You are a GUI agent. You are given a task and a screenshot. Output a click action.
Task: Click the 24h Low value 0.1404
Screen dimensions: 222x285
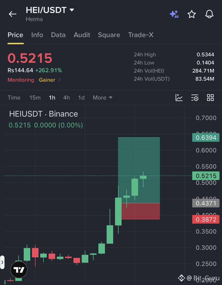tap(205, 63)
